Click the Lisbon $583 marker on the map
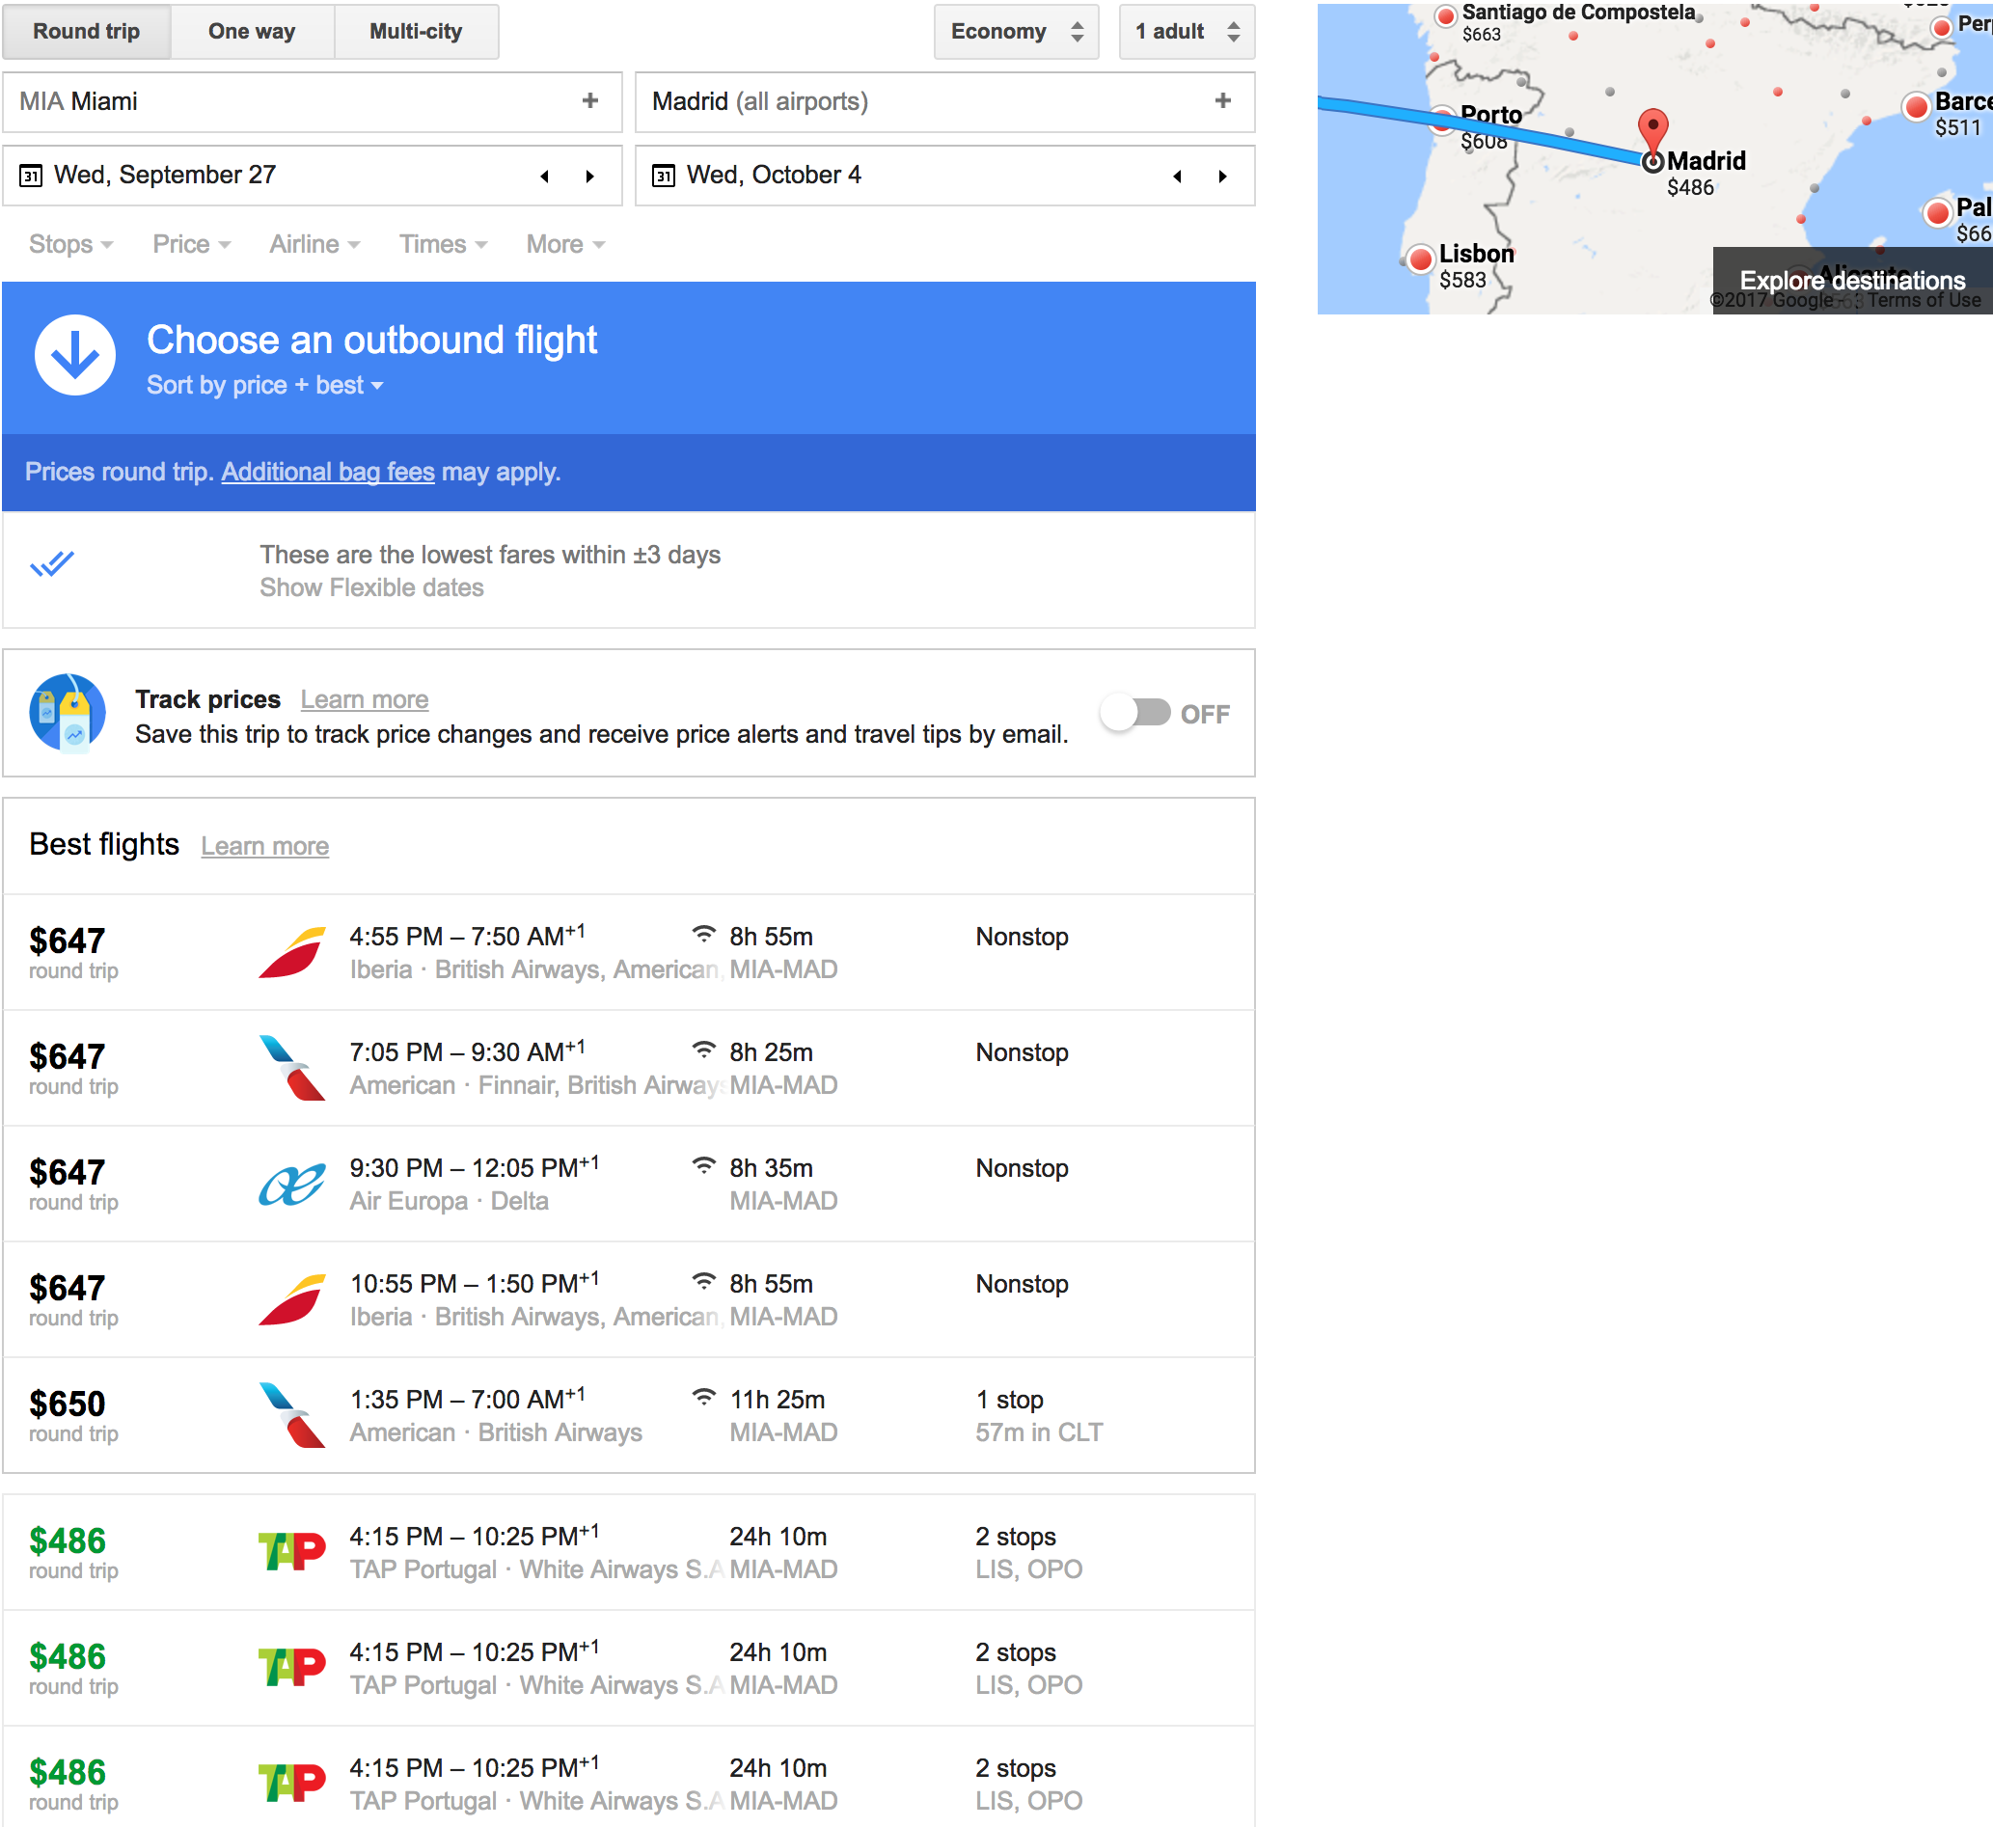1993x1827 pixels. pyautogui.click(x=1422, y=259)
